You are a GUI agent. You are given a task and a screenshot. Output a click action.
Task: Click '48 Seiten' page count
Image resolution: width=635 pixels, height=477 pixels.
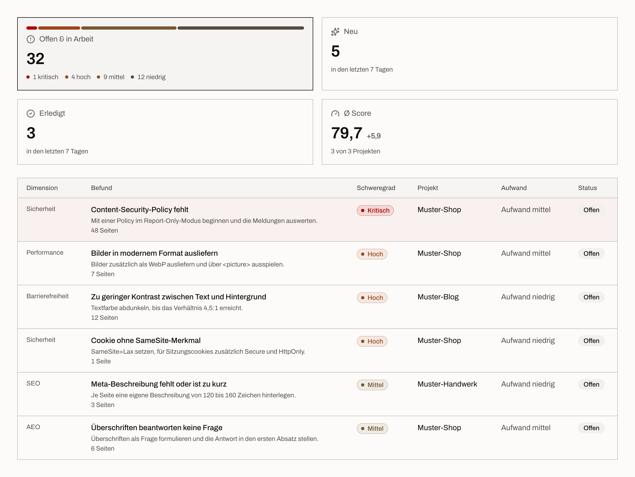pyautogui.click(x=104, y=230)
